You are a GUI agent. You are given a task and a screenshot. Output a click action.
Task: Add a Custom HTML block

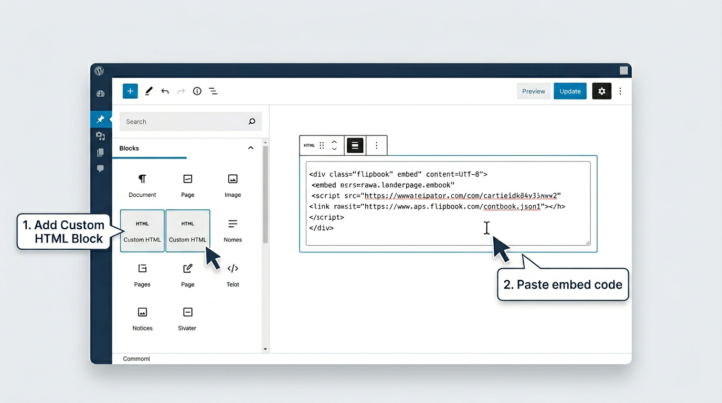point(142,231)
